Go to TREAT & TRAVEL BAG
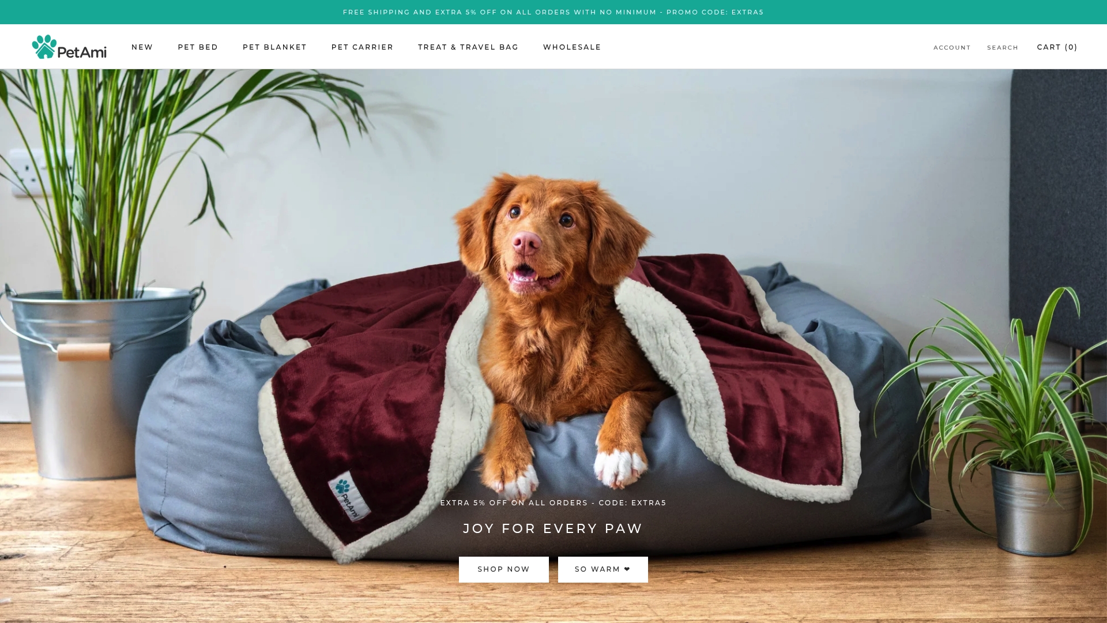 pos(468,47)
